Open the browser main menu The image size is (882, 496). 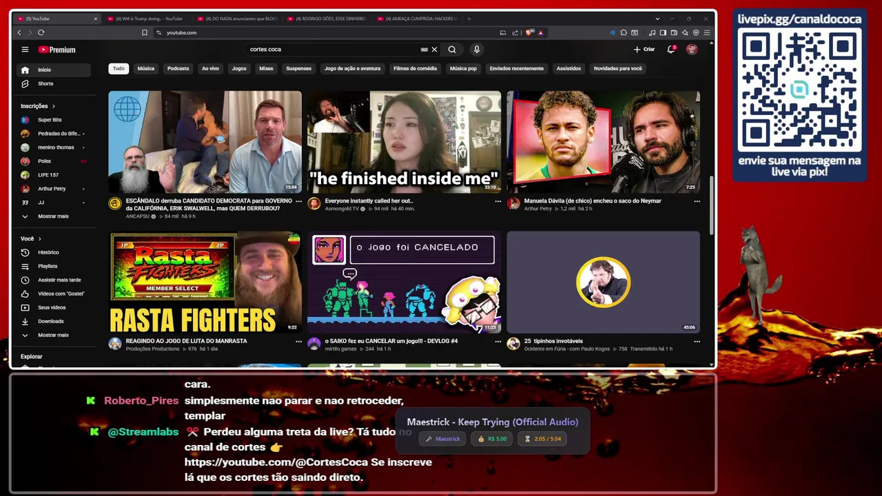pos(707,33)
